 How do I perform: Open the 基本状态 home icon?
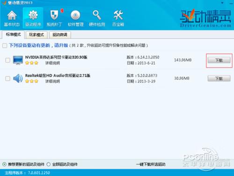point(12,18)
